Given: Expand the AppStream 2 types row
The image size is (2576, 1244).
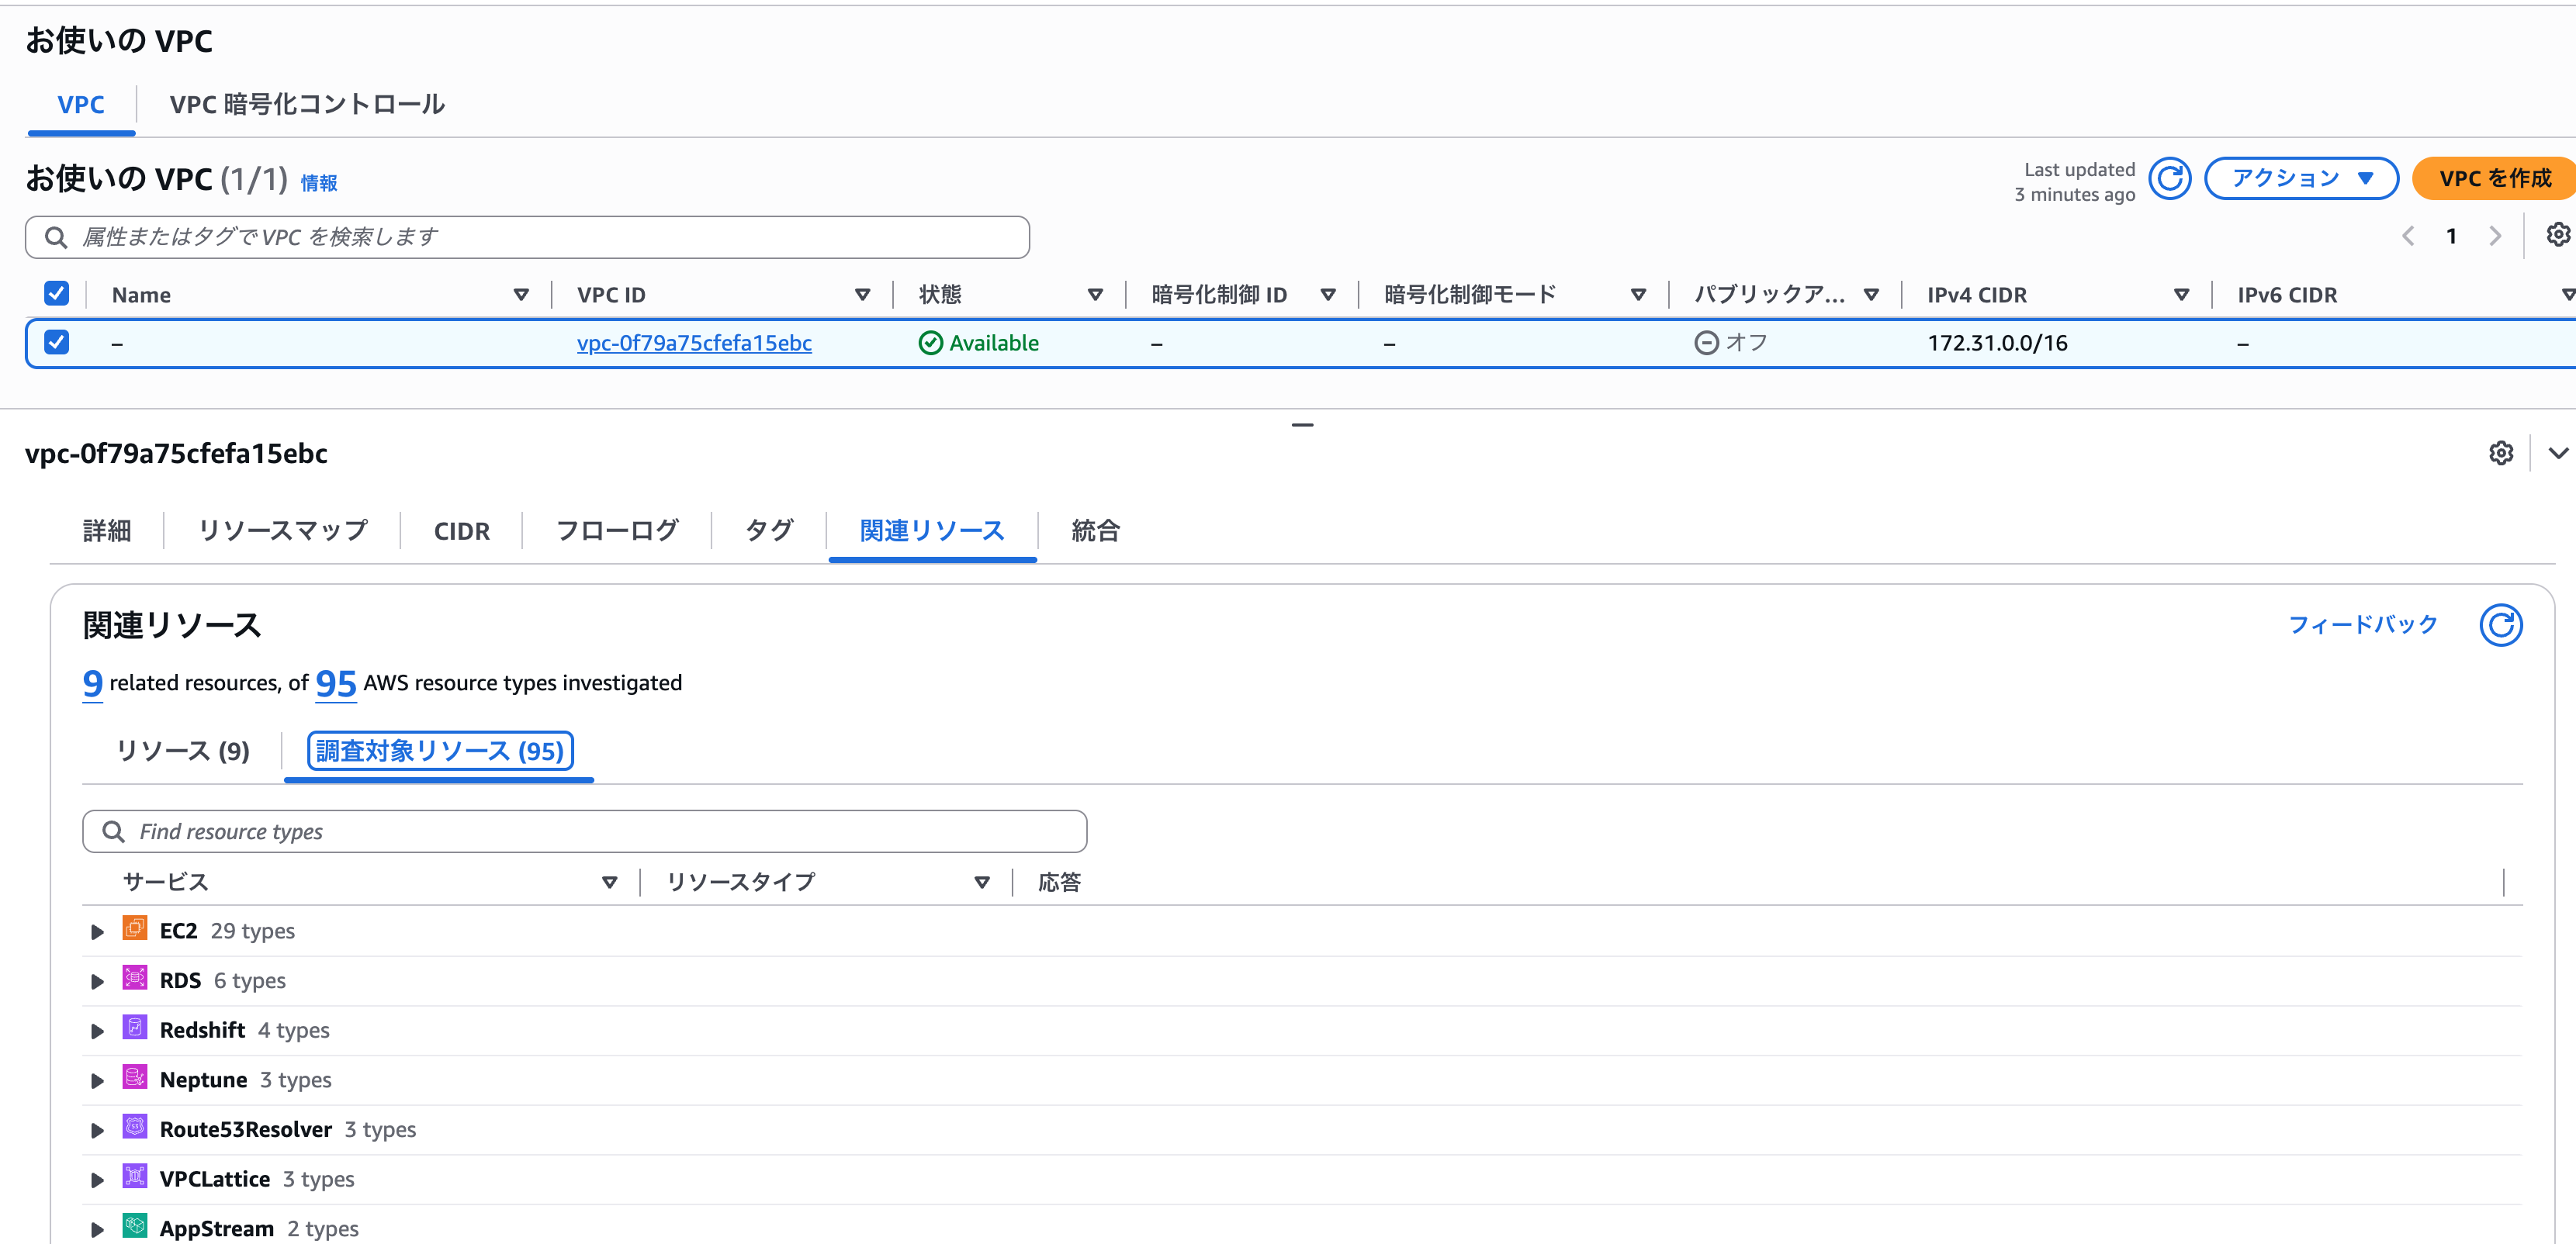Looking at the screenshot, I should tap(97, 1229).
